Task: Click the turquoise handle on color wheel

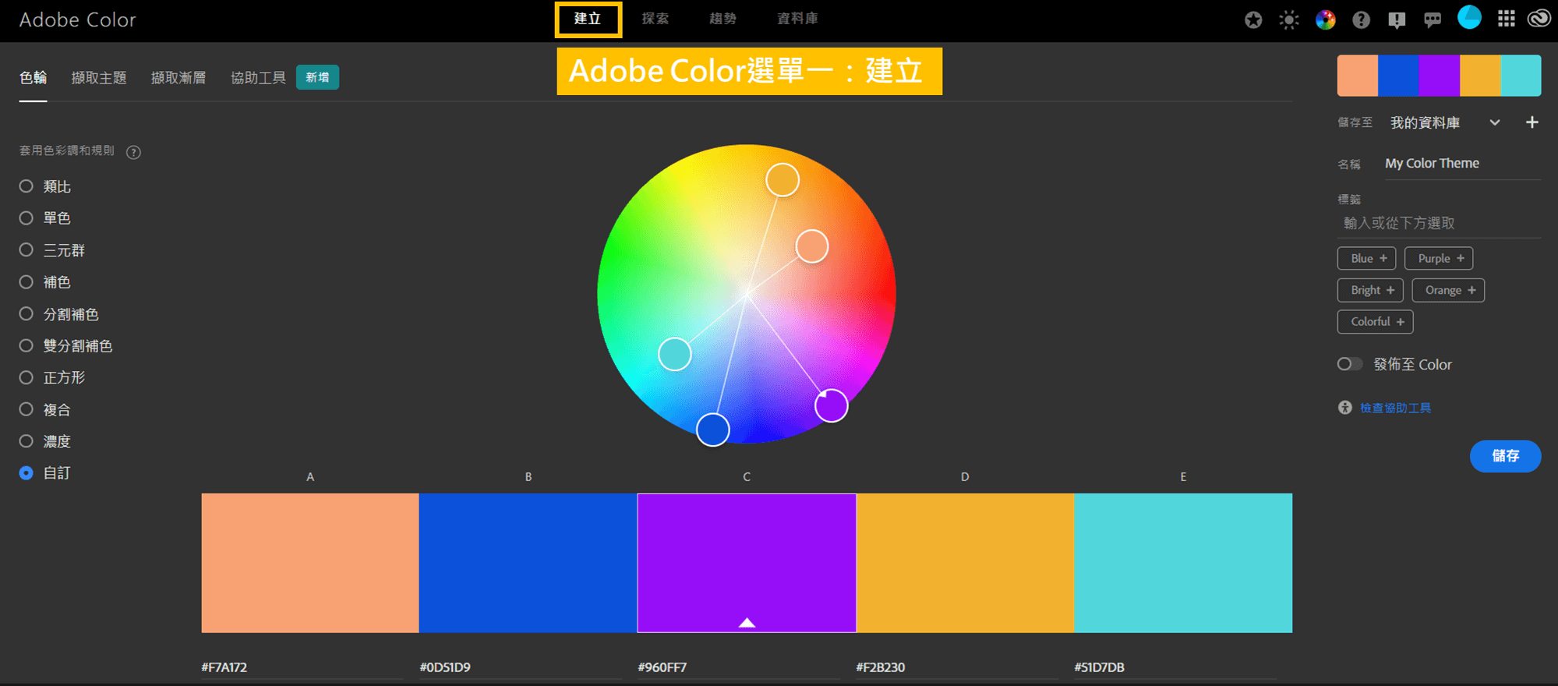Action: pyautogui.click(x=675, y=354)
